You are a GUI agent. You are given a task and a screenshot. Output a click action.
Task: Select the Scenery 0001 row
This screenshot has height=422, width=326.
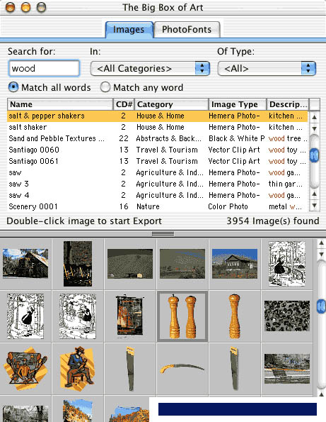pos(157,206)
